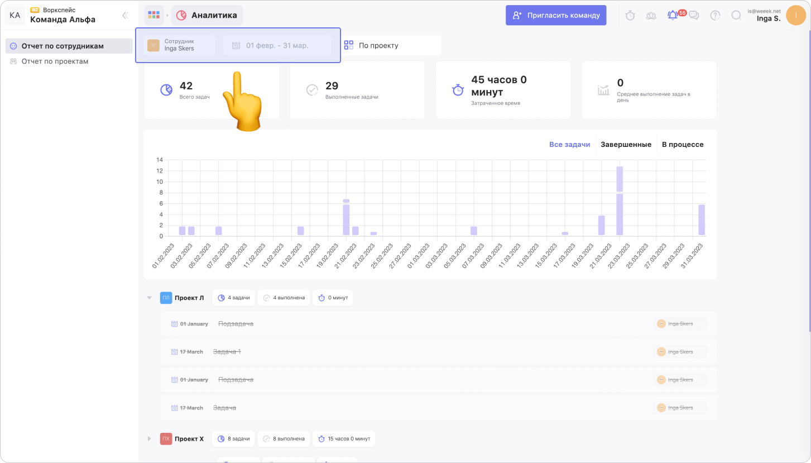Click the lotus focus mode icon

(651, 16)
